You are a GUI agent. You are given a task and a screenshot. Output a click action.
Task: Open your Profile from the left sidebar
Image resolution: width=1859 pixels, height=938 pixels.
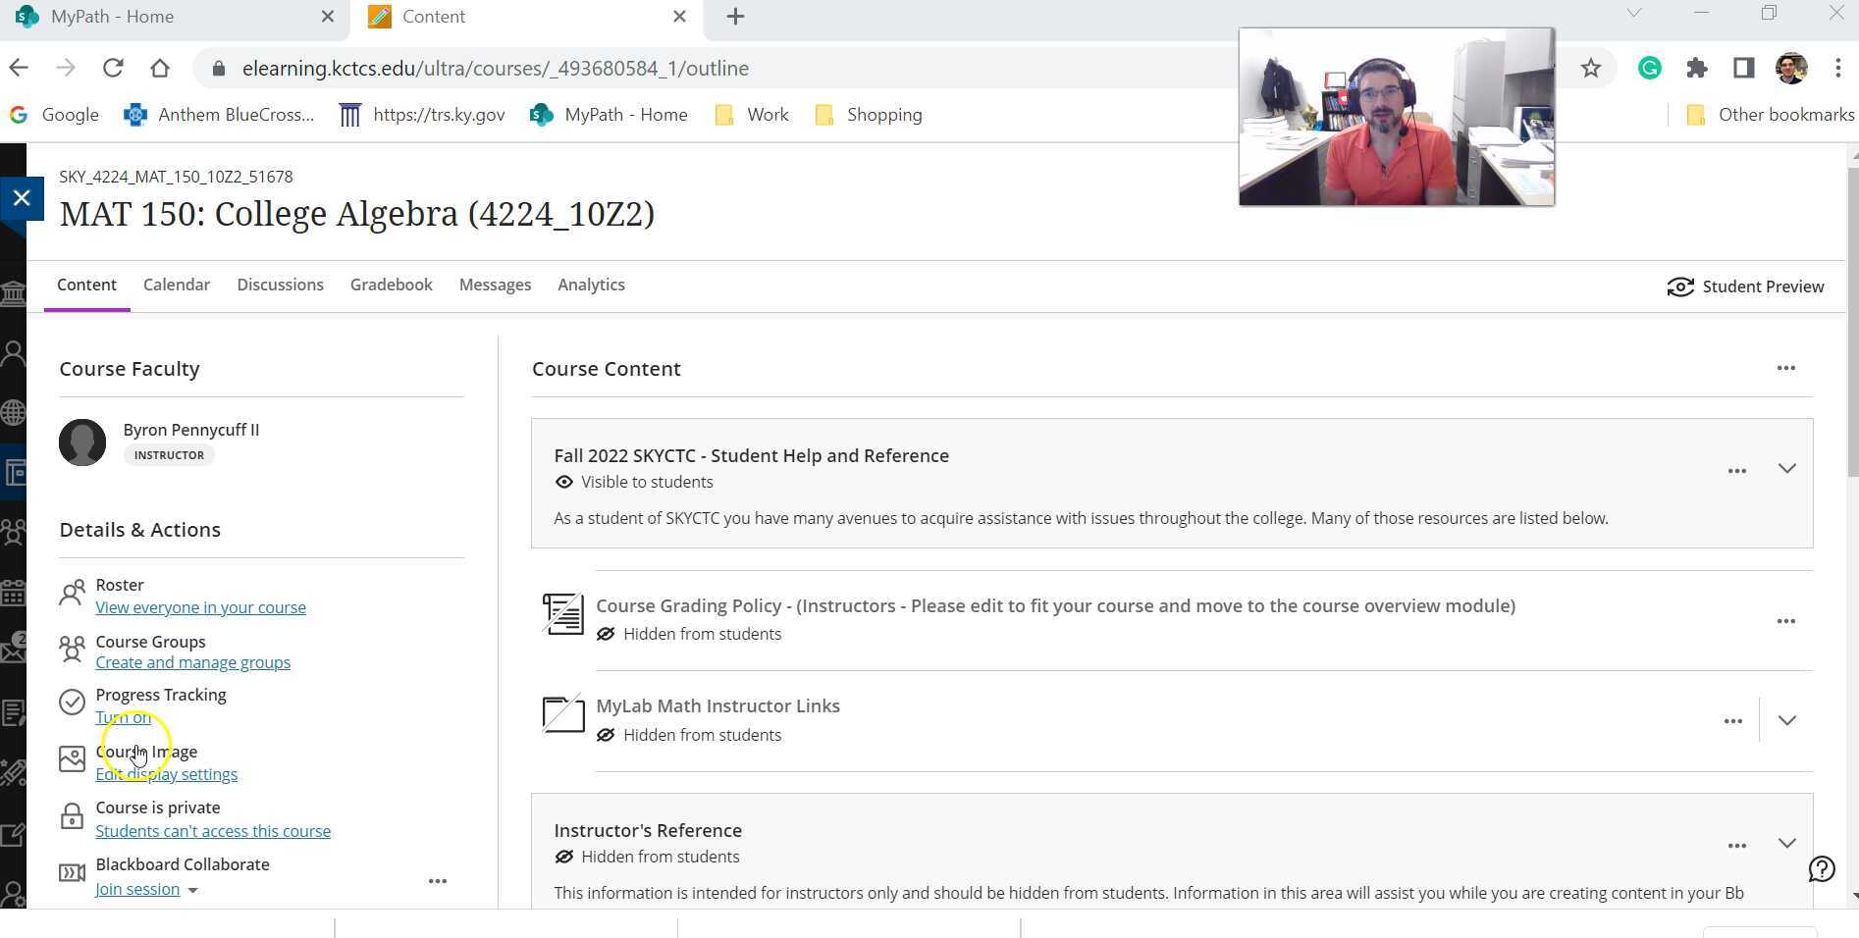coord(14,352)
